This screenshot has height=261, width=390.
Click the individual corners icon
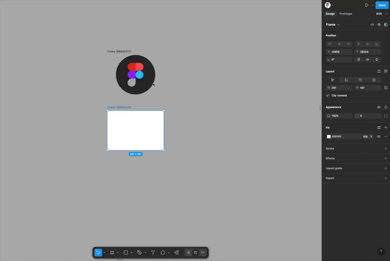pyautogui.click(x=386, y=116)
